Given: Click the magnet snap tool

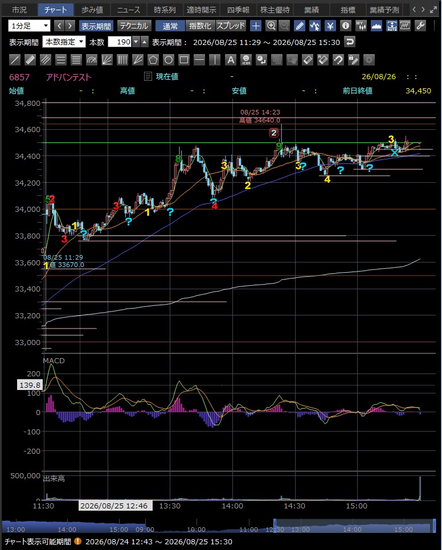Looking at the screenshot, I should tap(338, 60).
